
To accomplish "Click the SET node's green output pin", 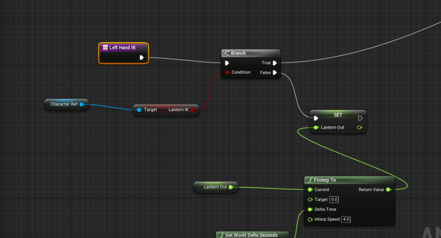I will (x=360, y=127).
